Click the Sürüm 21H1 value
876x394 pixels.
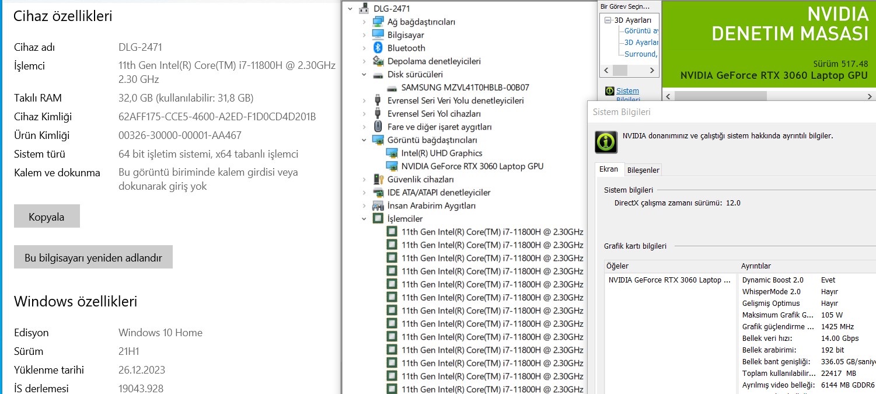click(x=130, y=351)
